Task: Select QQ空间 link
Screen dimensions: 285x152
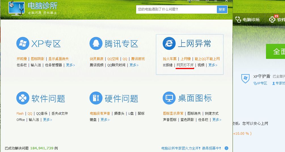Action: coord(113,59)
